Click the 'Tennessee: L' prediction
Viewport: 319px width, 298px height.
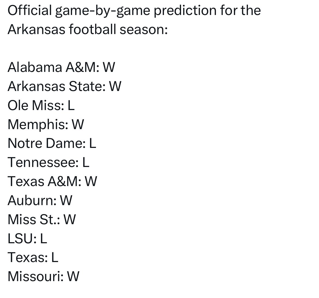49,162
